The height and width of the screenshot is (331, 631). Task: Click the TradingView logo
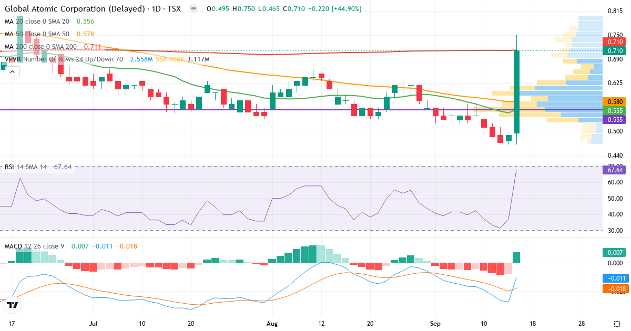coord(13,304)
